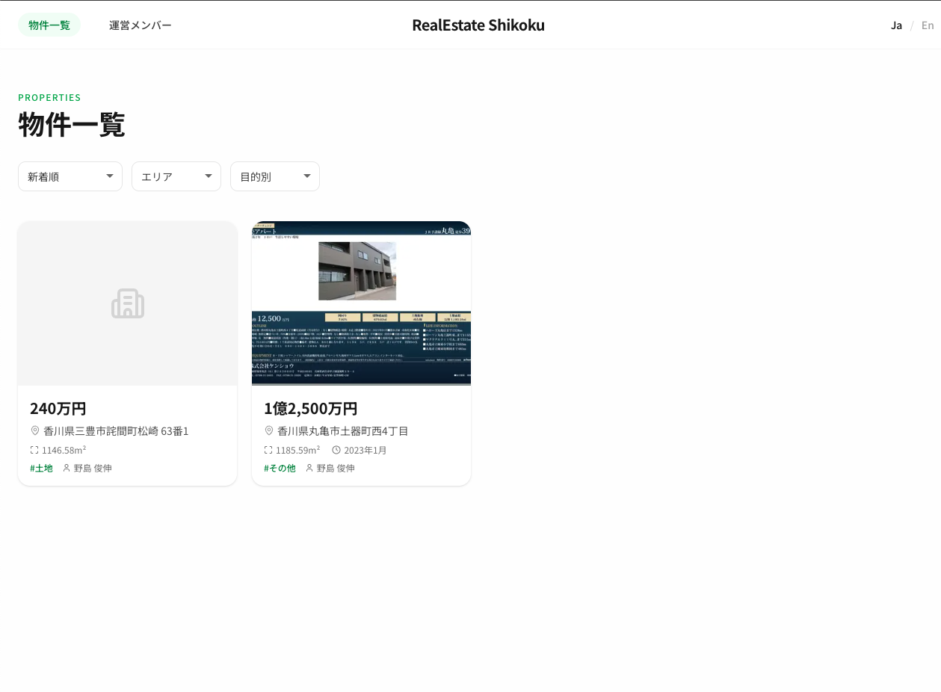Open the 目的別 purpose filter dropdown

274,176
